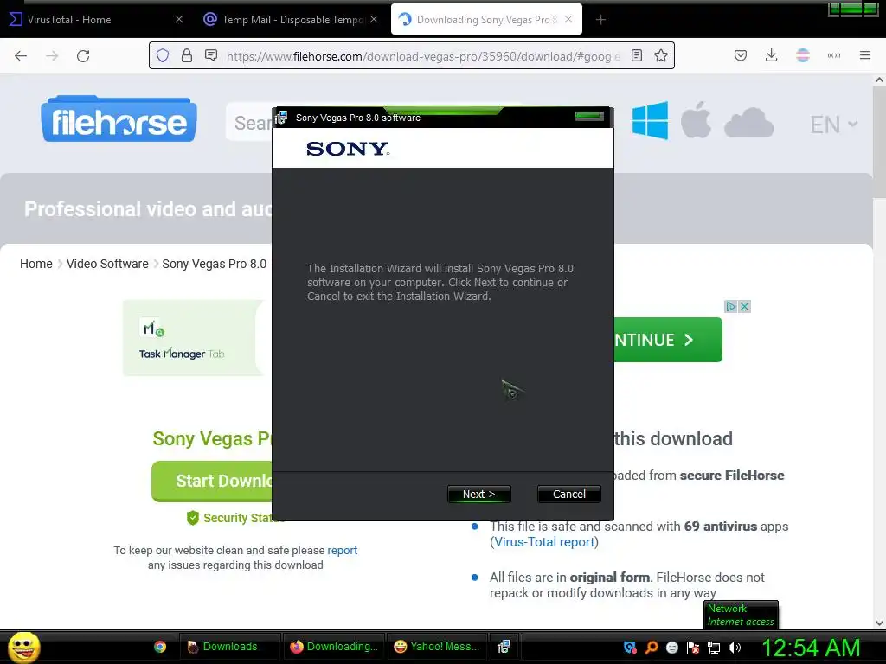This screenshot has width=886, height=664.
Task: Click the green CONTINUE ad button
Action: click(668, 340)
